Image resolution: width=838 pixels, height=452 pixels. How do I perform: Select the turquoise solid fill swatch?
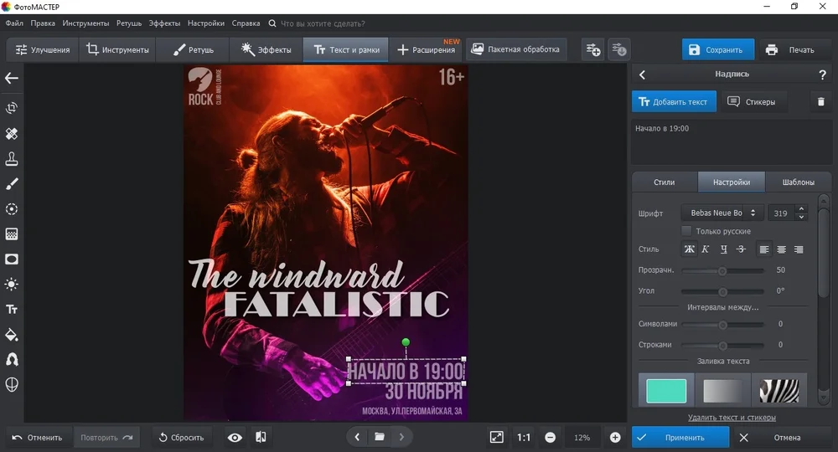tap(666, 390)
